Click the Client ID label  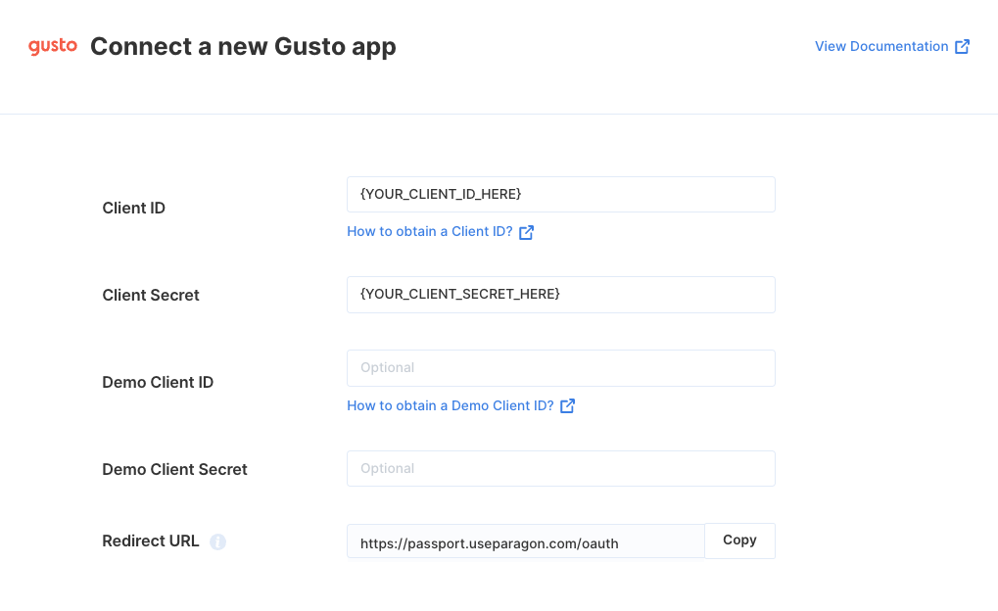pos(133,209)
